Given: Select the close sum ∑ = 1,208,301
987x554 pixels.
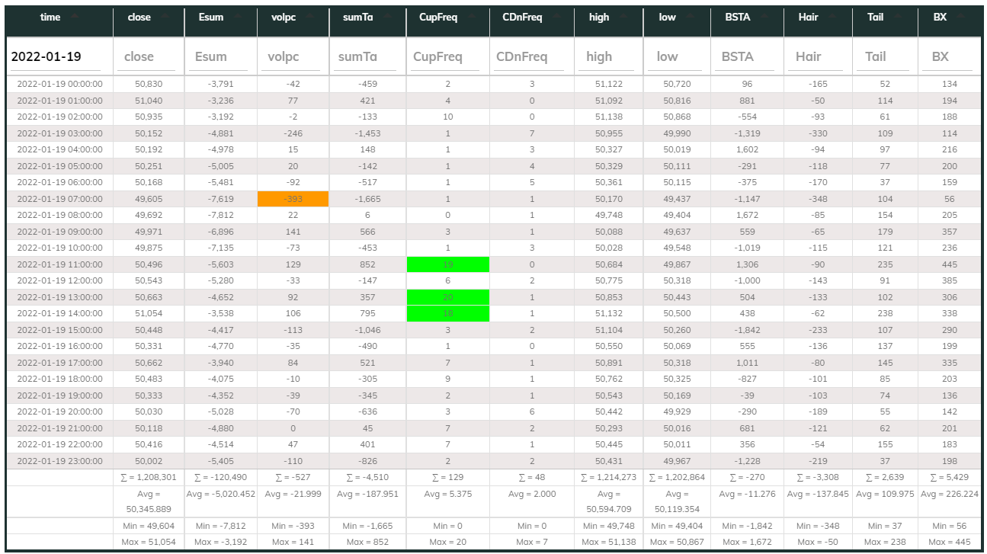Looking at the screenshot, I should tap(149, 478).
